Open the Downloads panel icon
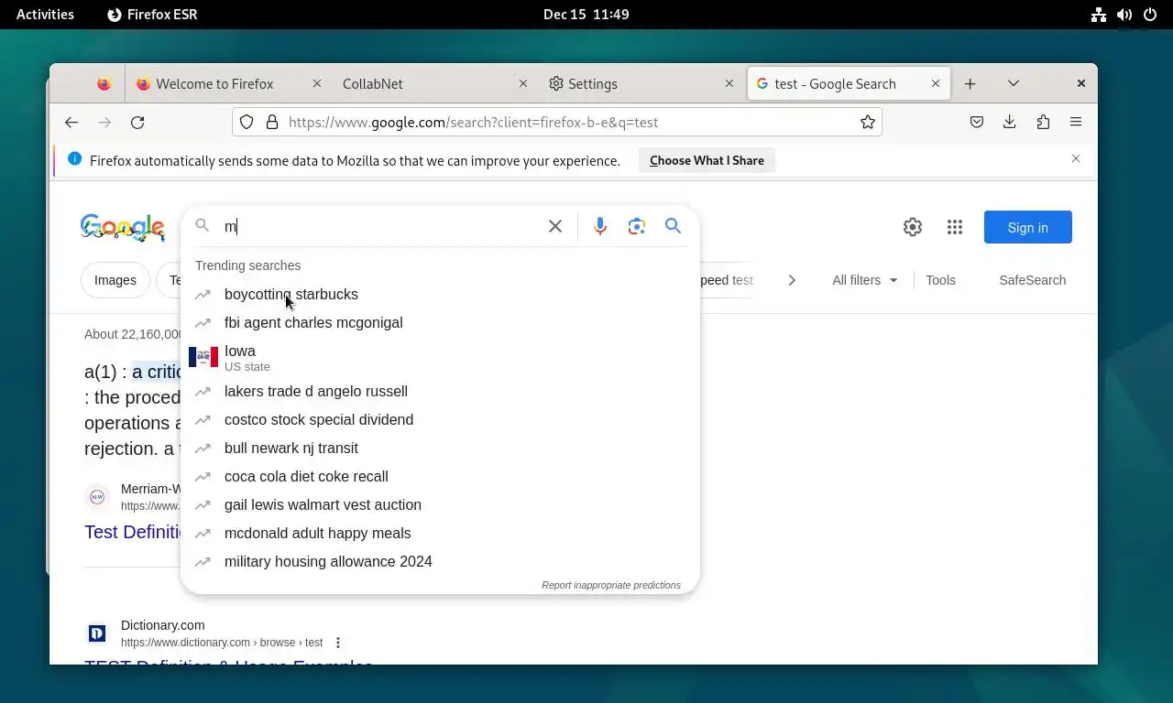Screen dimensions: 1173x703 pyautogui.click(x=1010, y=122)
